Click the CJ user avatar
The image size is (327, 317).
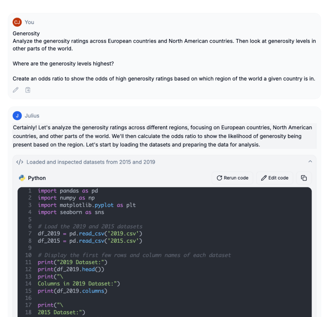coord(17,22)
